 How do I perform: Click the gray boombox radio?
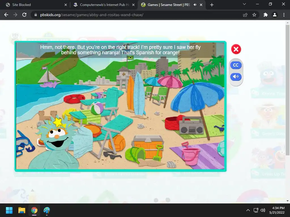191,125
